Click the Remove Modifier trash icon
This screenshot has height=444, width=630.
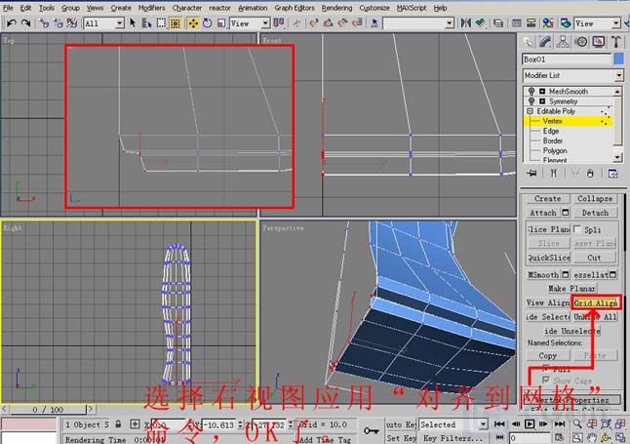tap(590, 174)
